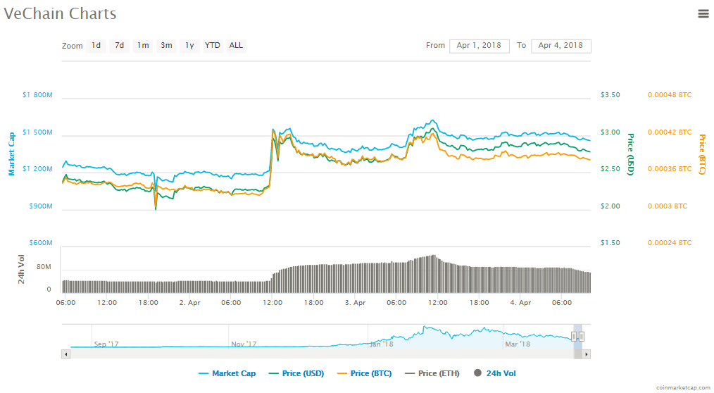Edit the From date field
Image resolution: width=714 pixels, height=393 pixels.
coord(480,46)
